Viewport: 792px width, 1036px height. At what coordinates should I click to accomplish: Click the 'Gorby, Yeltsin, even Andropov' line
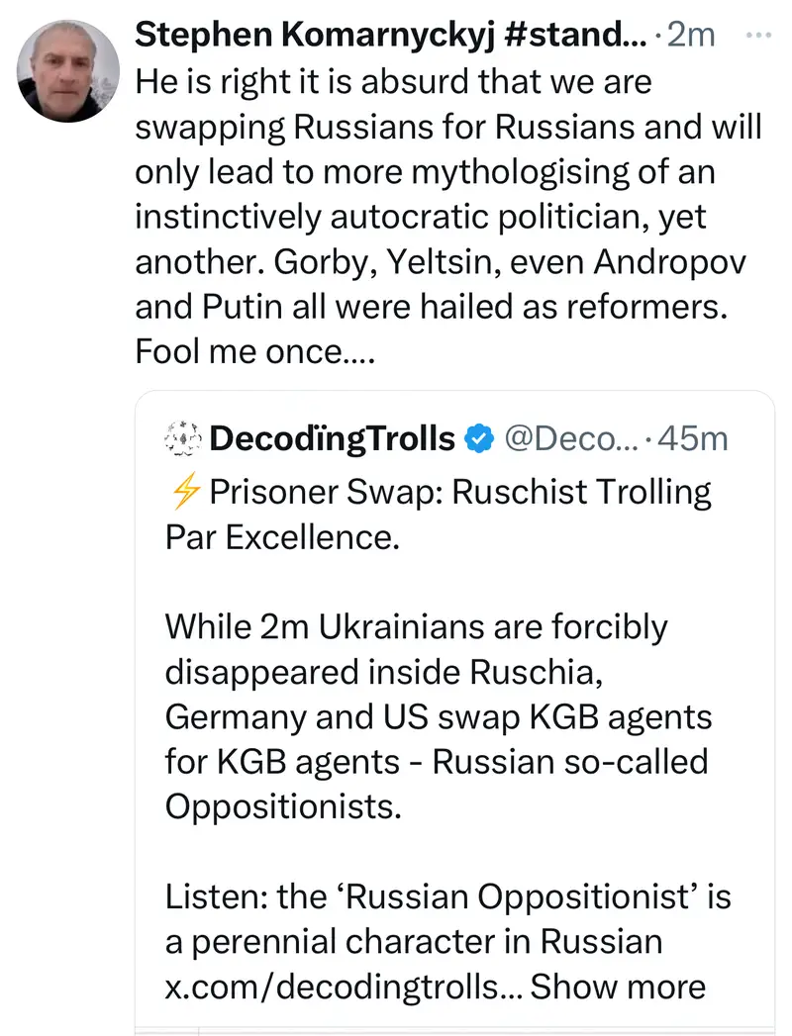441,262
